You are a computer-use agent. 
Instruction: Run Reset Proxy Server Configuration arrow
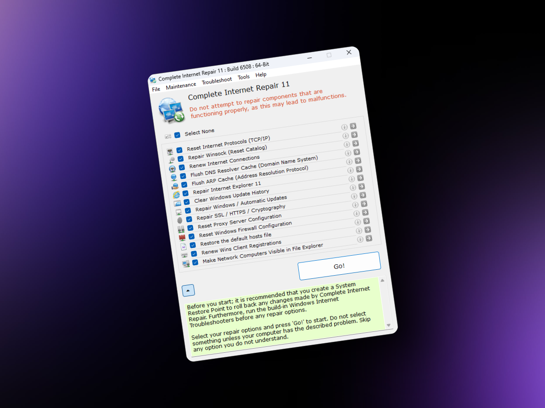(x=365, y=204)
